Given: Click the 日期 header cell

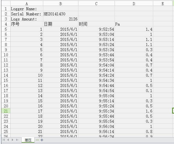Looking at the screenshot, I should tap(61, 24).
